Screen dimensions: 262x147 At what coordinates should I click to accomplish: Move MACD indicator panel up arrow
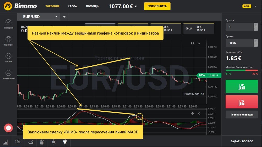(x=193, y=114)
